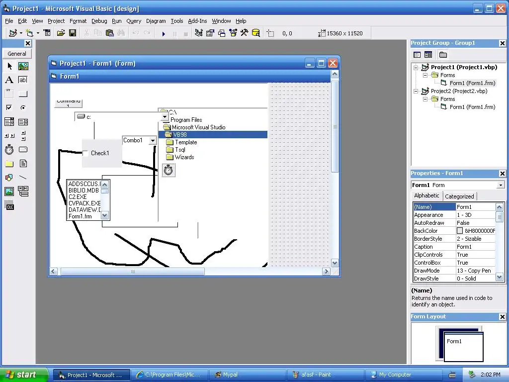Open the Combo1 dropdown arrow
The image size is (509, 382).
click(153, 140)
